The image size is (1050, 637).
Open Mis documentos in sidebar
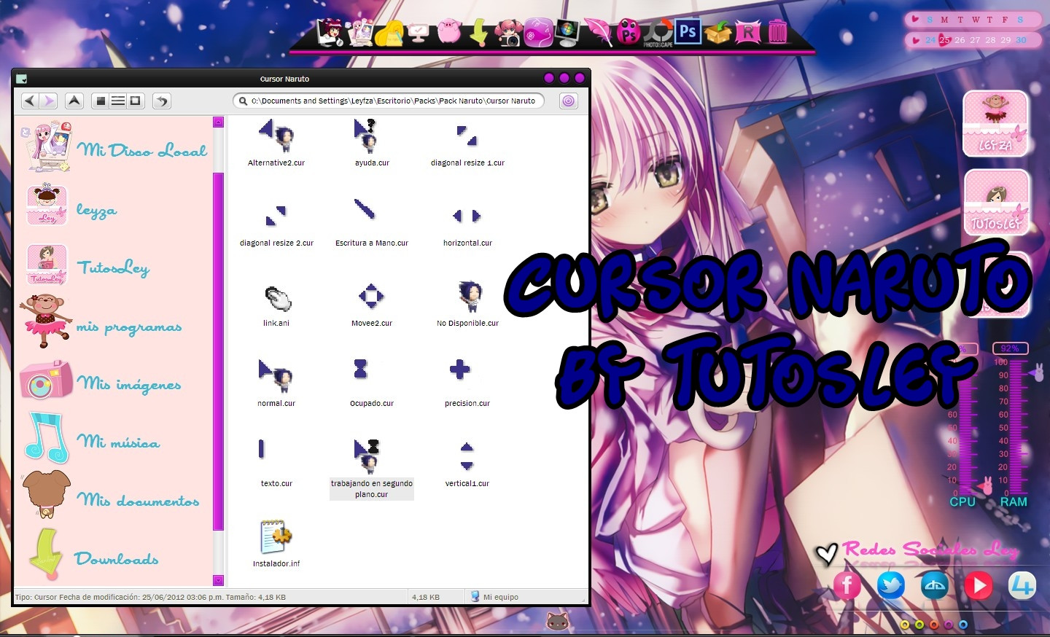[110, 496]
